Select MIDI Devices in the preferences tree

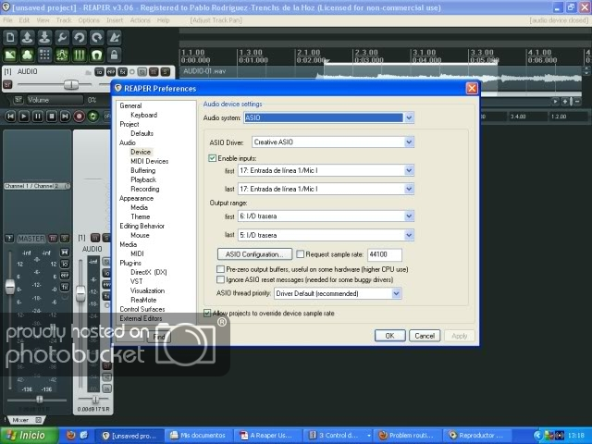(x=149, y=161)
